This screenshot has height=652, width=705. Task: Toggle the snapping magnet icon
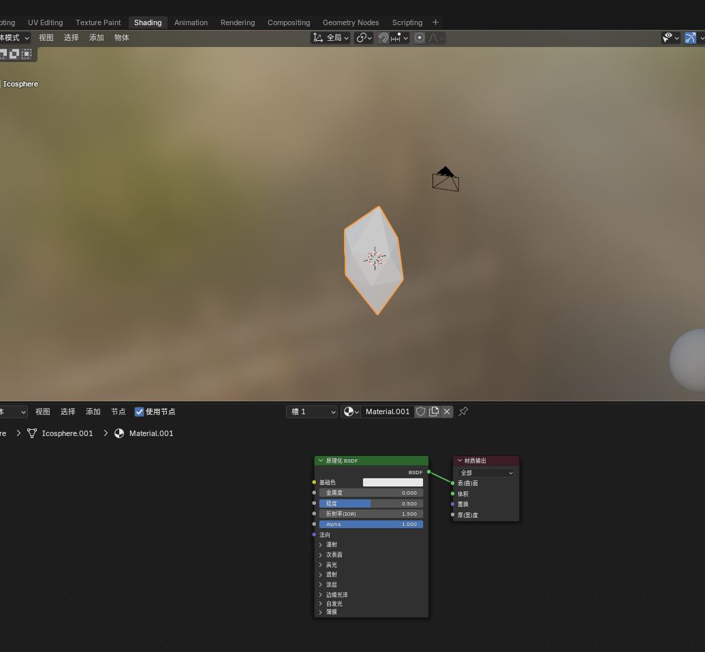click(x=383, y=38)
